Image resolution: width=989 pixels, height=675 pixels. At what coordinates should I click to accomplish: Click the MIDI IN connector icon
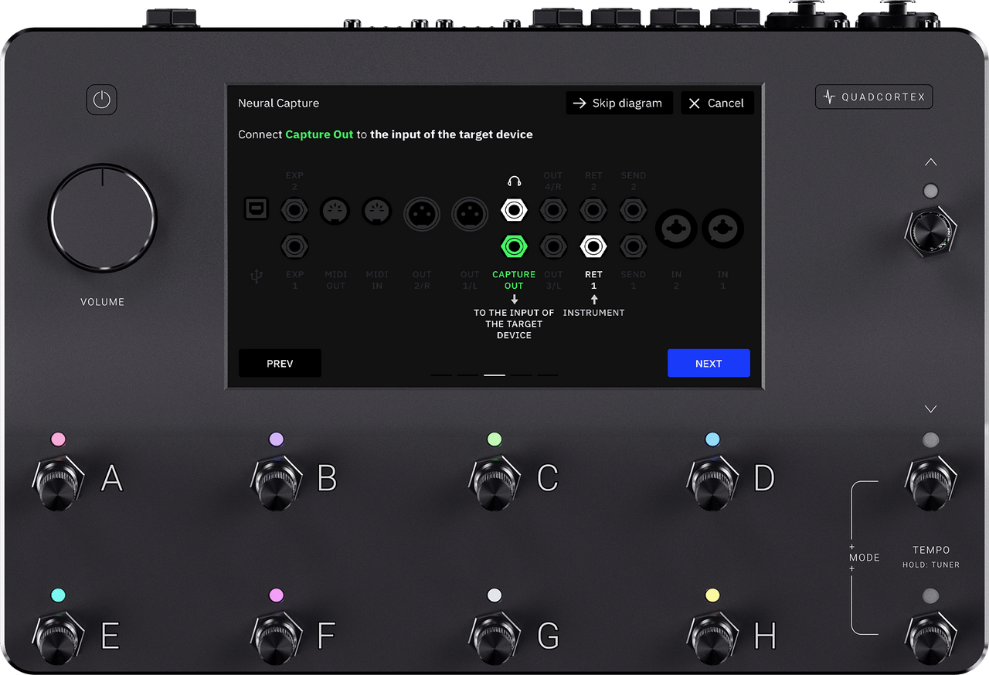376,211
